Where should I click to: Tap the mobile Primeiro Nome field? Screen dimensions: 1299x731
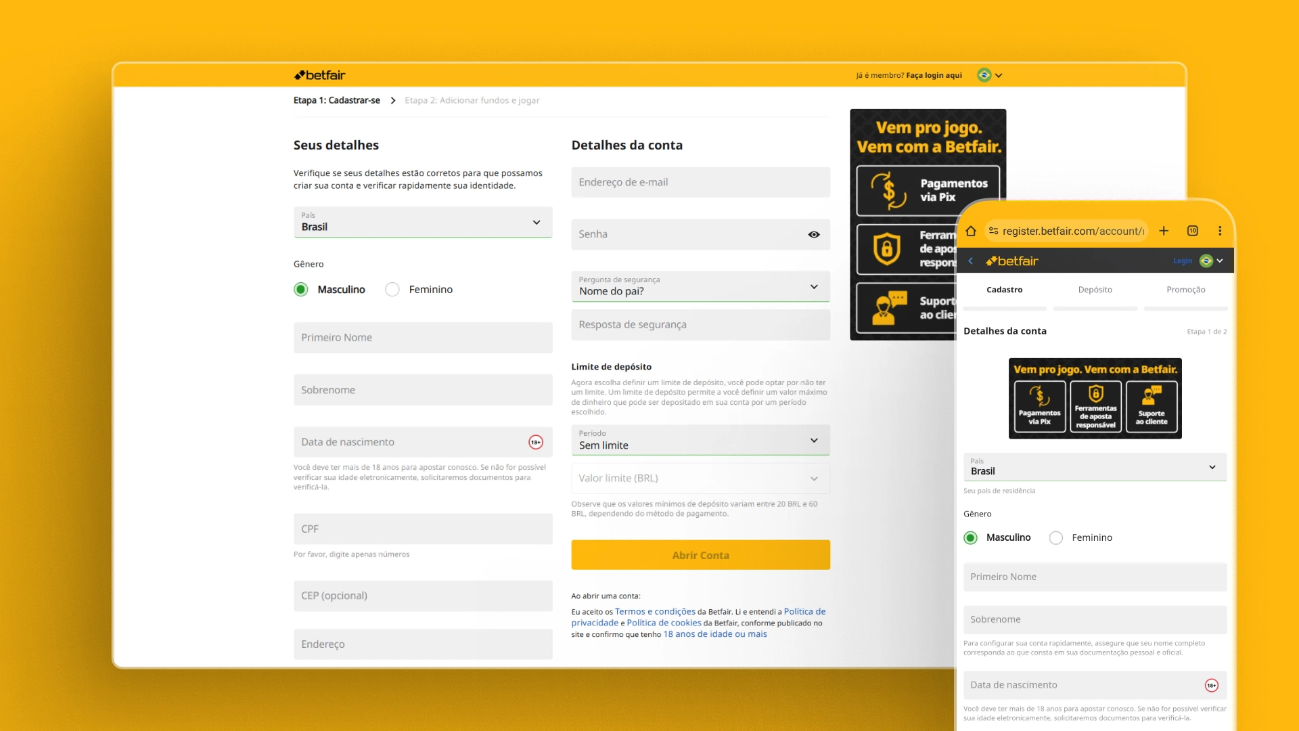point(1095,577)
